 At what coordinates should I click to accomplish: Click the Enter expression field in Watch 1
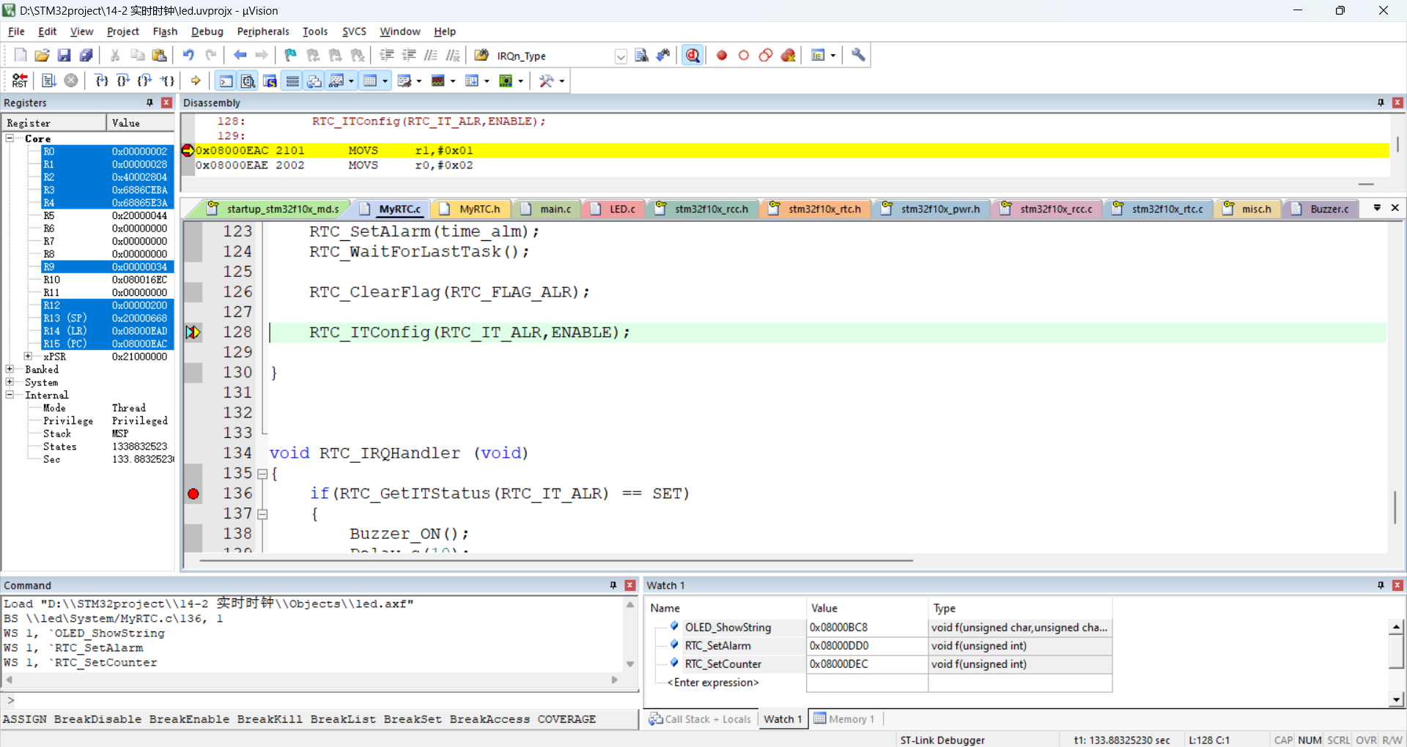[x=713, y=683]
